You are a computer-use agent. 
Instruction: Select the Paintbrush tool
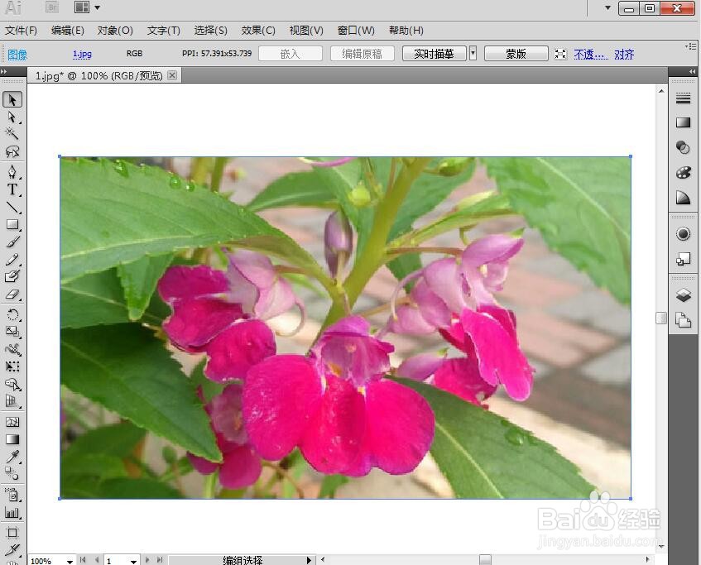(12, 242)
